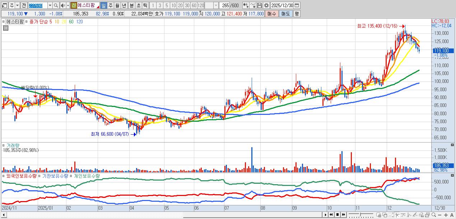
Task: Click the crosshair cursor tool icon
Action: pyautogui.click(x=397, y=215)
